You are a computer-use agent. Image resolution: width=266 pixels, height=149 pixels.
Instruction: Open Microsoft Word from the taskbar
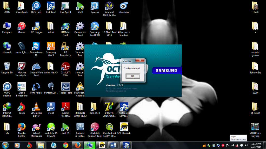114,145
